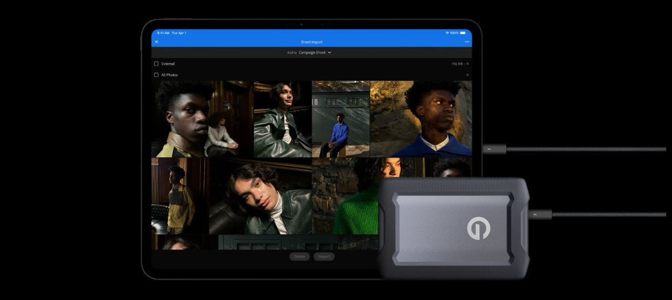
Task: Check the External checkbox
Action: 156,64
